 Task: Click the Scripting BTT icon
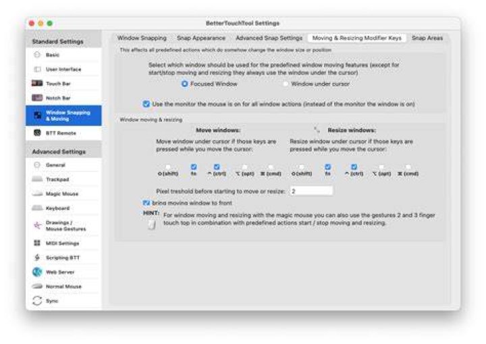37,257
